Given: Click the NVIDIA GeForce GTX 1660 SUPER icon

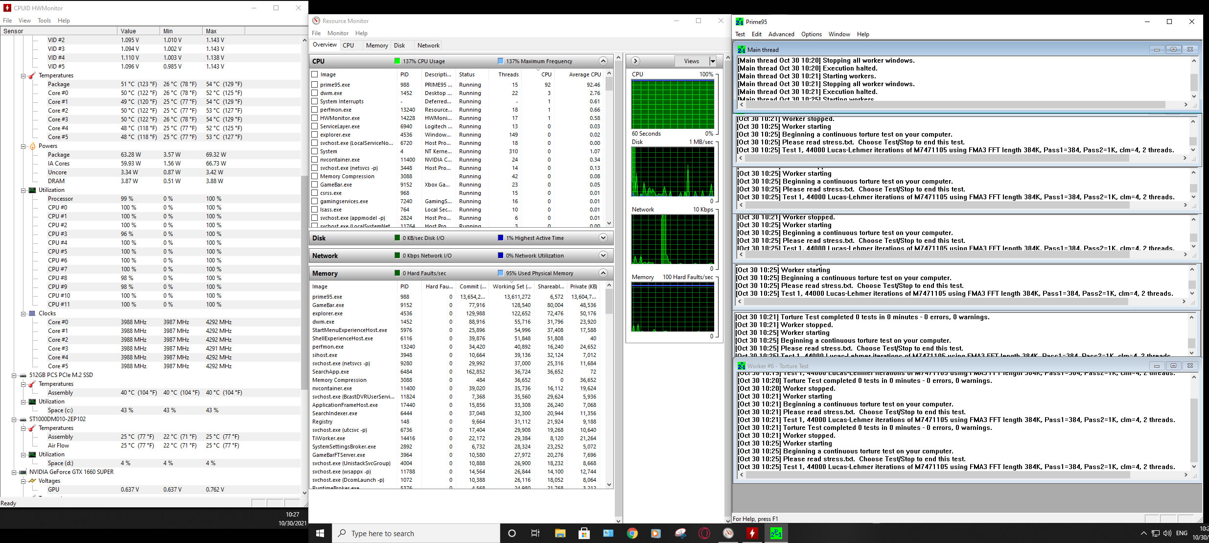Looking at the screenshot, I should click(23, 472).
